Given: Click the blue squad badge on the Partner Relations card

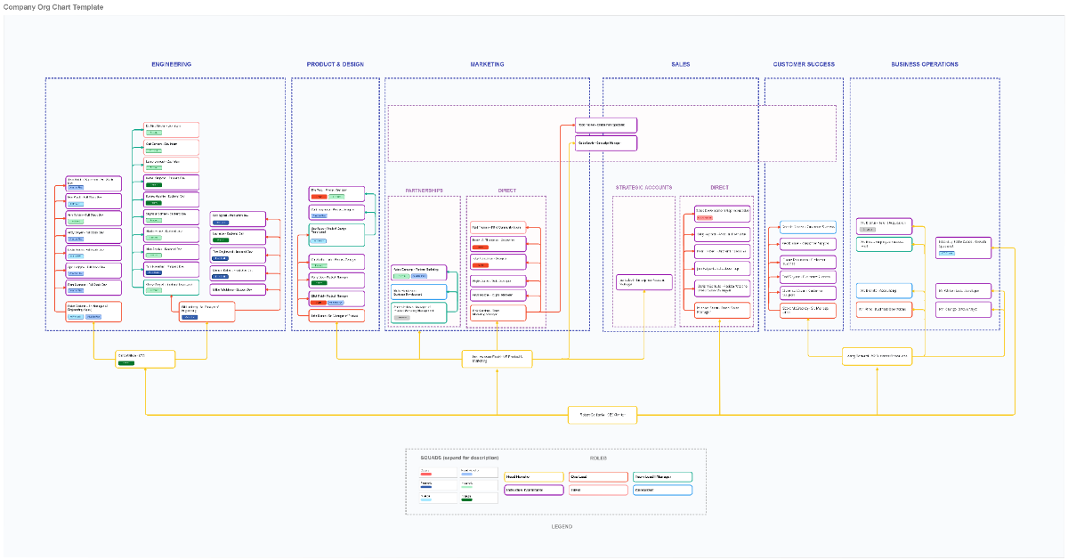Looking at the screenshot, I should (x=419, y=276).
